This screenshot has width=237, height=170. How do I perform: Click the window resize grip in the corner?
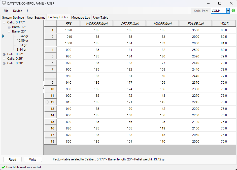click(235, 168)
